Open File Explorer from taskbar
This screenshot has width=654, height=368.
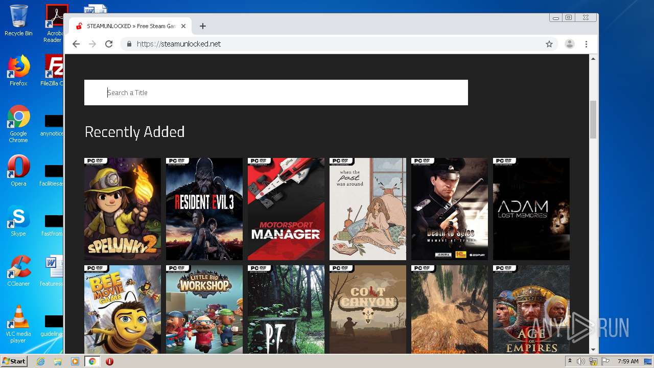coord(58,361)
